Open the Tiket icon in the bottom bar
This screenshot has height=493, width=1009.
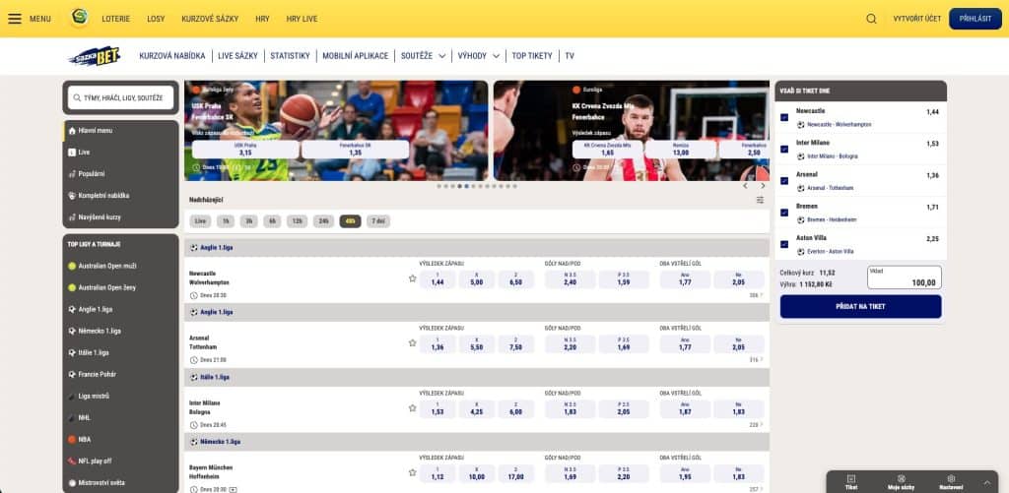click(x=851, y=481)
